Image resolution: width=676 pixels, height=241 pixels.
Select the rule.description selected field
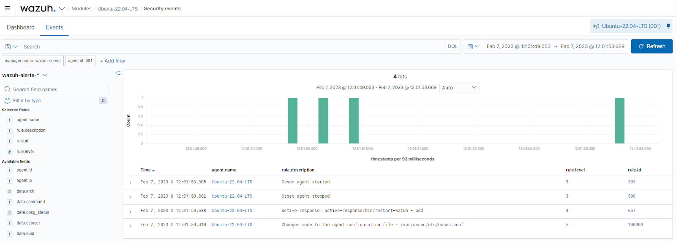31,131
